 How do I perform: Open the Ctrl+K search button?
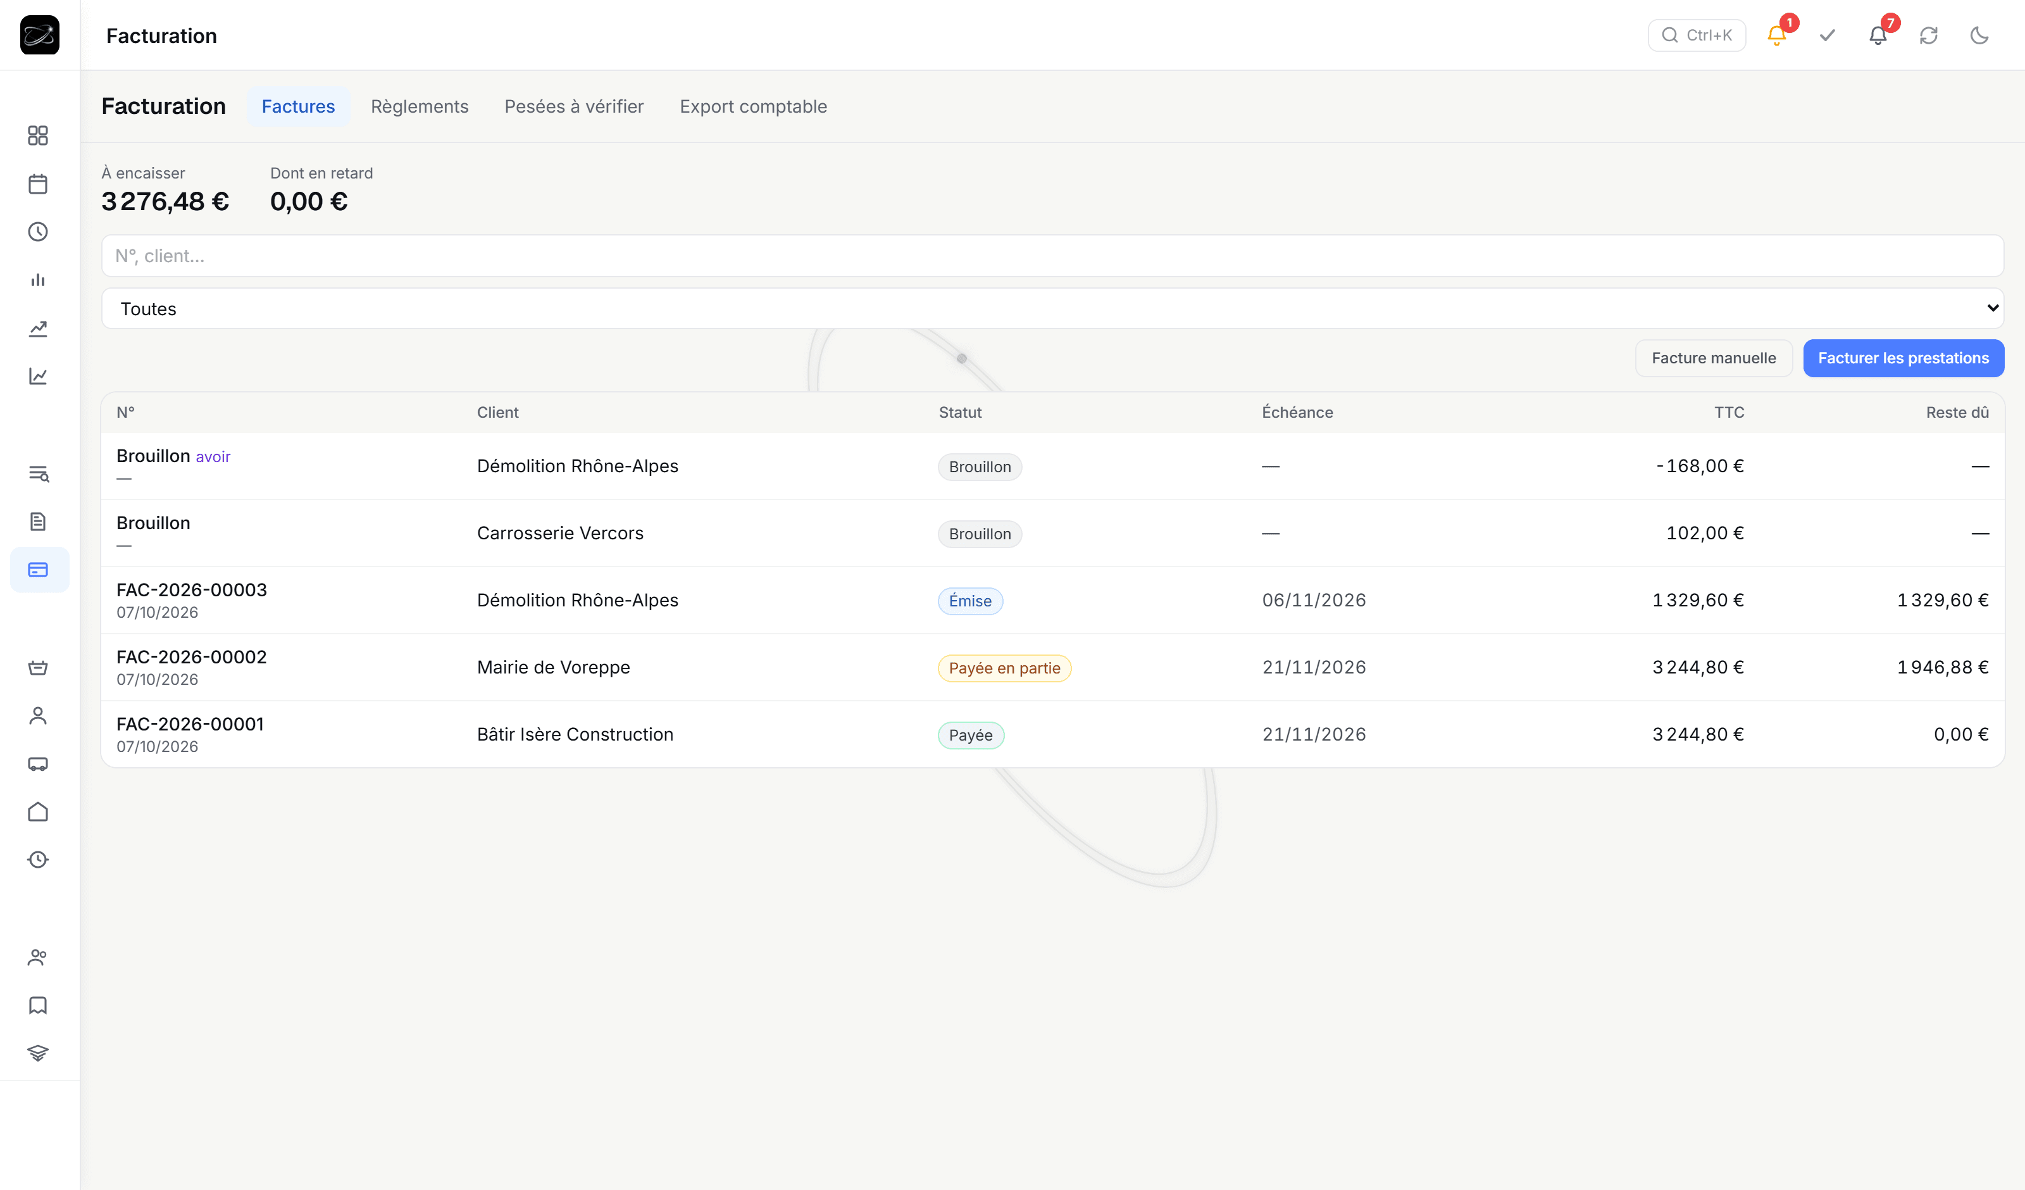click(1697, 35)
